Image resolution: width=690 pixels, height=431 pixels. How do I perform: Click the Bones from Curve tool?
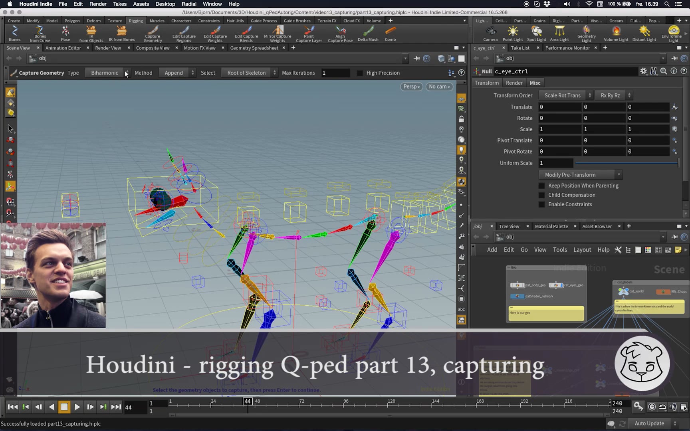pos(40,34)
